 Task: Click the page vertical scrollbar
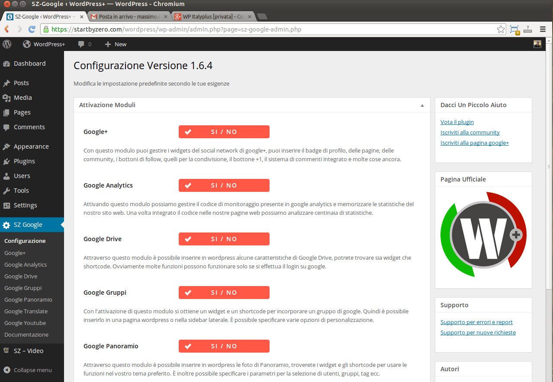pyautogui.click(x=549, y=166)
